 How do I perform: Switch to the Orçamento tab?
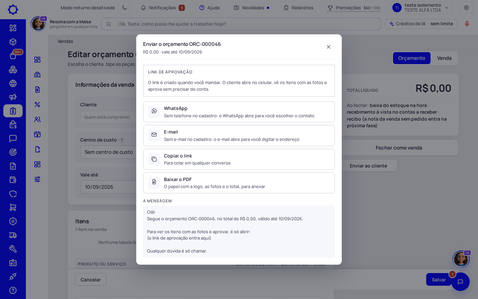click(412, 58)
